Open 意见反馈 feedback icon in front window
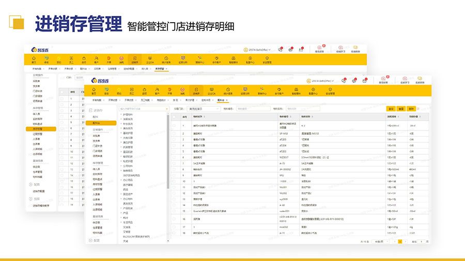 tap(383, 80)
